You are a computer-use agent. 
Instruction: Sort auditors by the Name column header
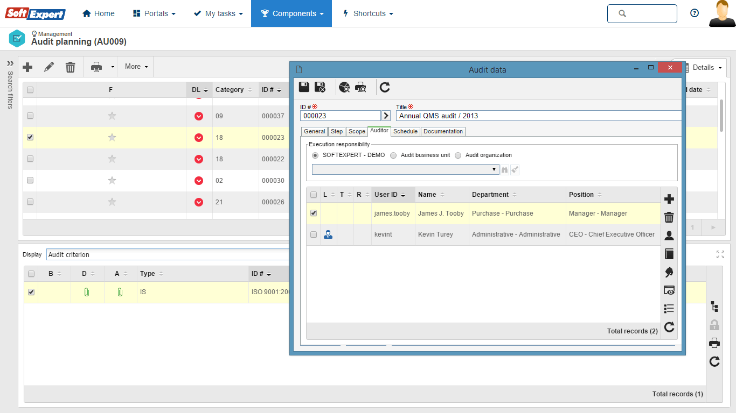coord(442,195)
